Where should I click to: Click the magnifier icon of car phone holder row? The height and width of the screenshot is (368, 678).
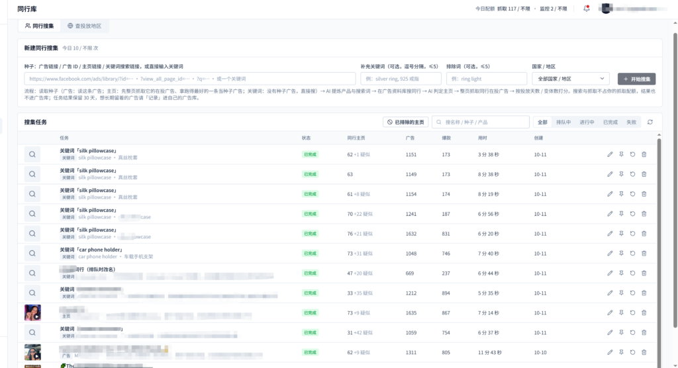(32, 253)
